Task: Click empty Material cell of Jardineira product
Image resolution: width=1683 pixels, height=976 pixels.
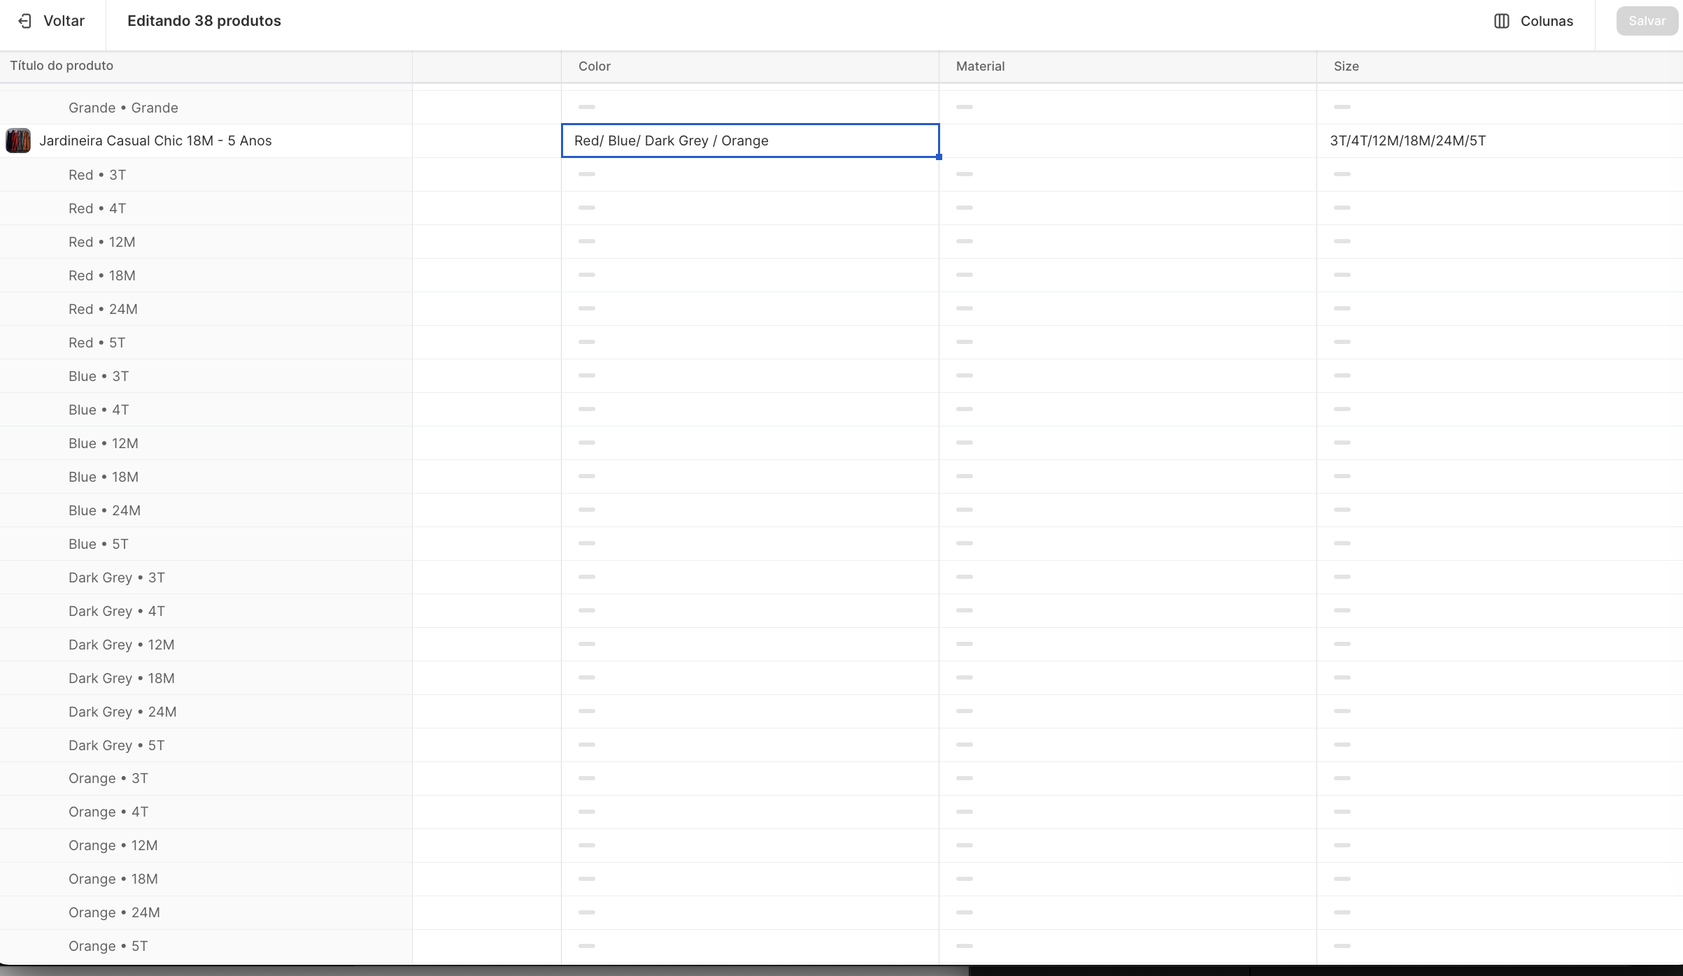Action: pos(1127,141)
